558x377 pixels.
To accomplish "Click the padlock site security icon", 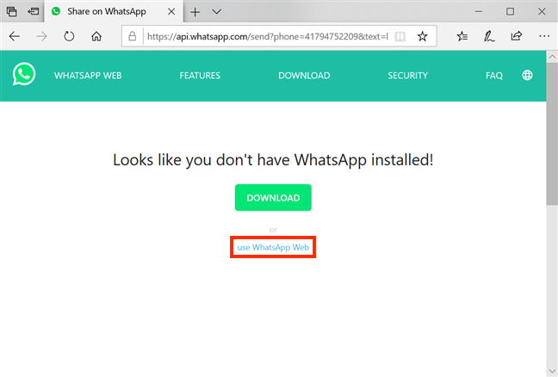I will point(132,36).
